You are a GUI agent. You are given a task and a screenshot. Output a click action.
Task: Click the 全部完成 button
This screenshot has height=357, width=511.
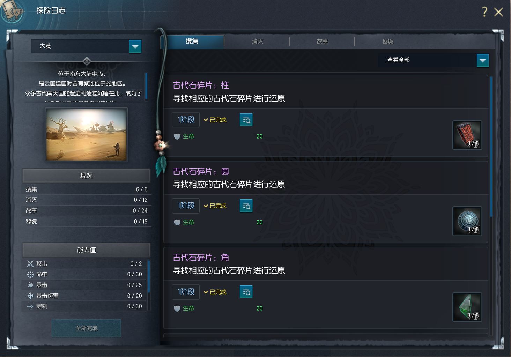(87, 328)
